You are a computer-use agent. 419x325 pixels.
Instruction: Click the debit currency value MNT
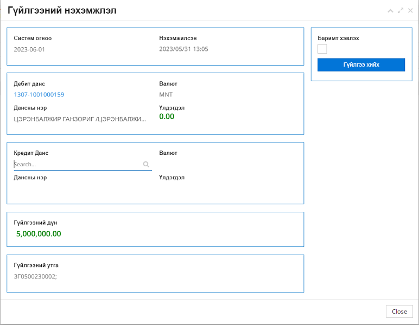166,95
